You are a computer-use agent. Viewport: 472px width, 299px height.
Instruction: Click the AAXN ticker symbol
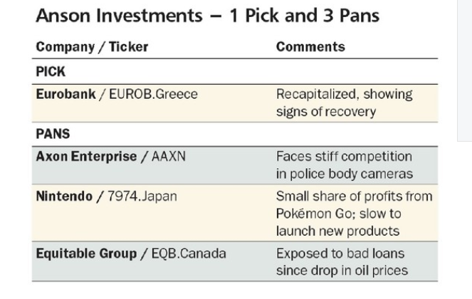click(x=169, y=157)
